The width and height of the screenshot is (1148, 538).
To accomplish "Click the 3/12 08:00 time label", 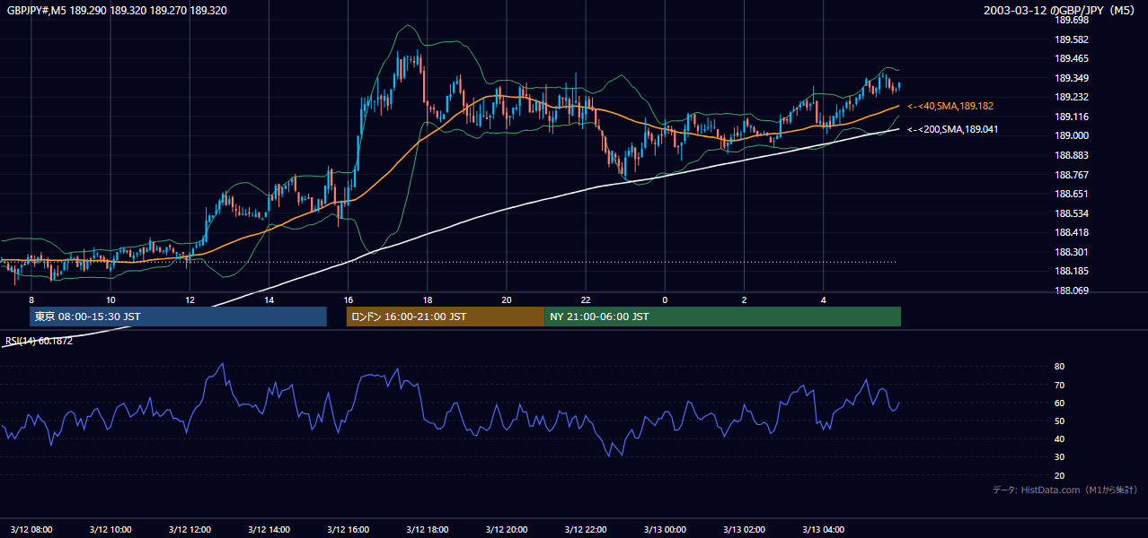I will tap(31, 530).
